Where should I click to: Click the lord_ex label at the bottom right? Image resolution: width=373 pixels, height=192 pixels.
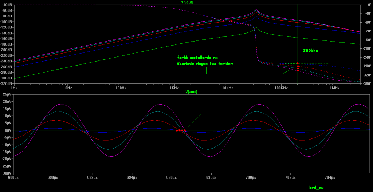coord(316,188)
